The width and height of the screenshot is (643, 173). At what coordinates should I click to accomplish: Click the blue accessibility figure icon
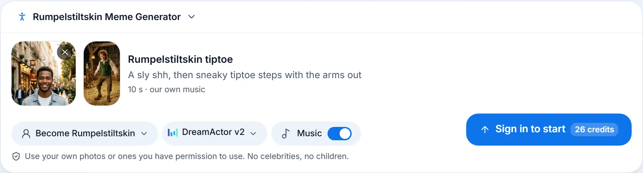tap(22, 17)
